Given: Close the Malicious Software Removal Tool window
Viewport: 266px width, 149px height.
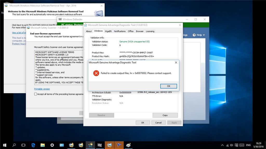Looking at the screenshot, I should (102, 6).
